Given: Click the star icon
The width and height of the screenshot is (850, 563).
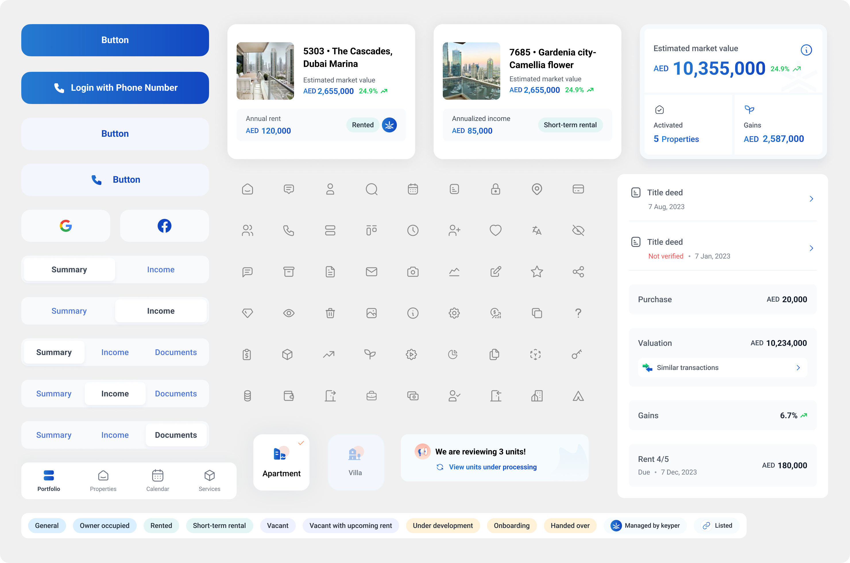Looking at the screenshot, I should tap(537, 272).
